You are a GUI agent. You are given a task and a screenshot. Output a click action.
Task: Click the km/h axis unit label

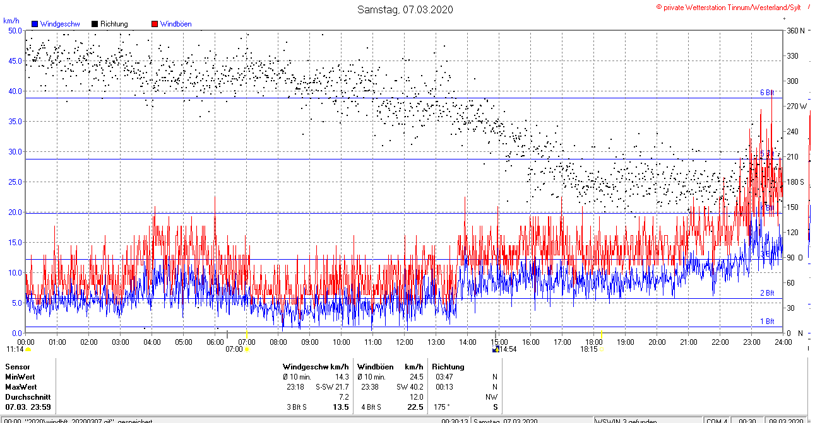[x=11, y=21]
